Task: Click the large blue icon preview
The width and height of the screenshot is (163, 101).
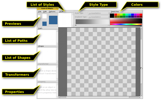Action: [53, 20]
